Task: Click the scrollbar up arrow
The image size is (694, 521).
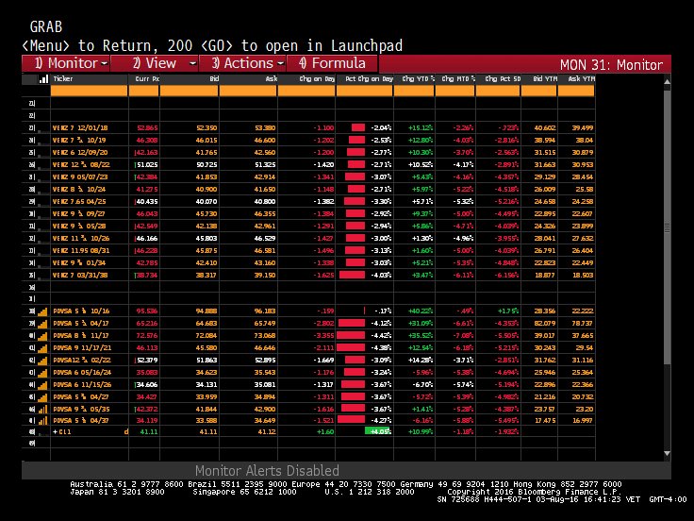Action: (667, 81)
